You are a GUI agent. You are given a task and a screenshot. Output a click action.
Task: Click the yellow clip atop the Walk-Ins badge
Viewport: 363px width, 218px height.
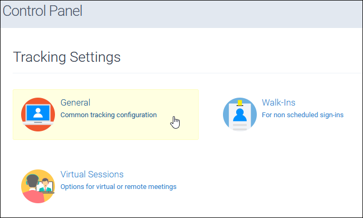pyautogui.click(x=239, y=102)
